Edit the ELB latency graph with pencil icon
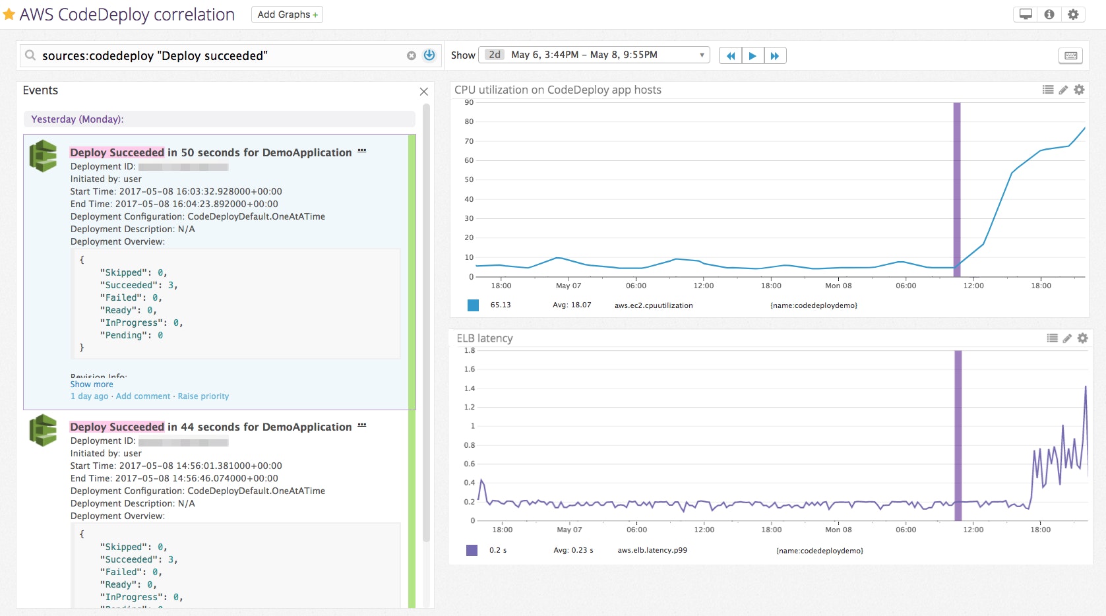This screenshot has width=1106, height=616. 1067,338
